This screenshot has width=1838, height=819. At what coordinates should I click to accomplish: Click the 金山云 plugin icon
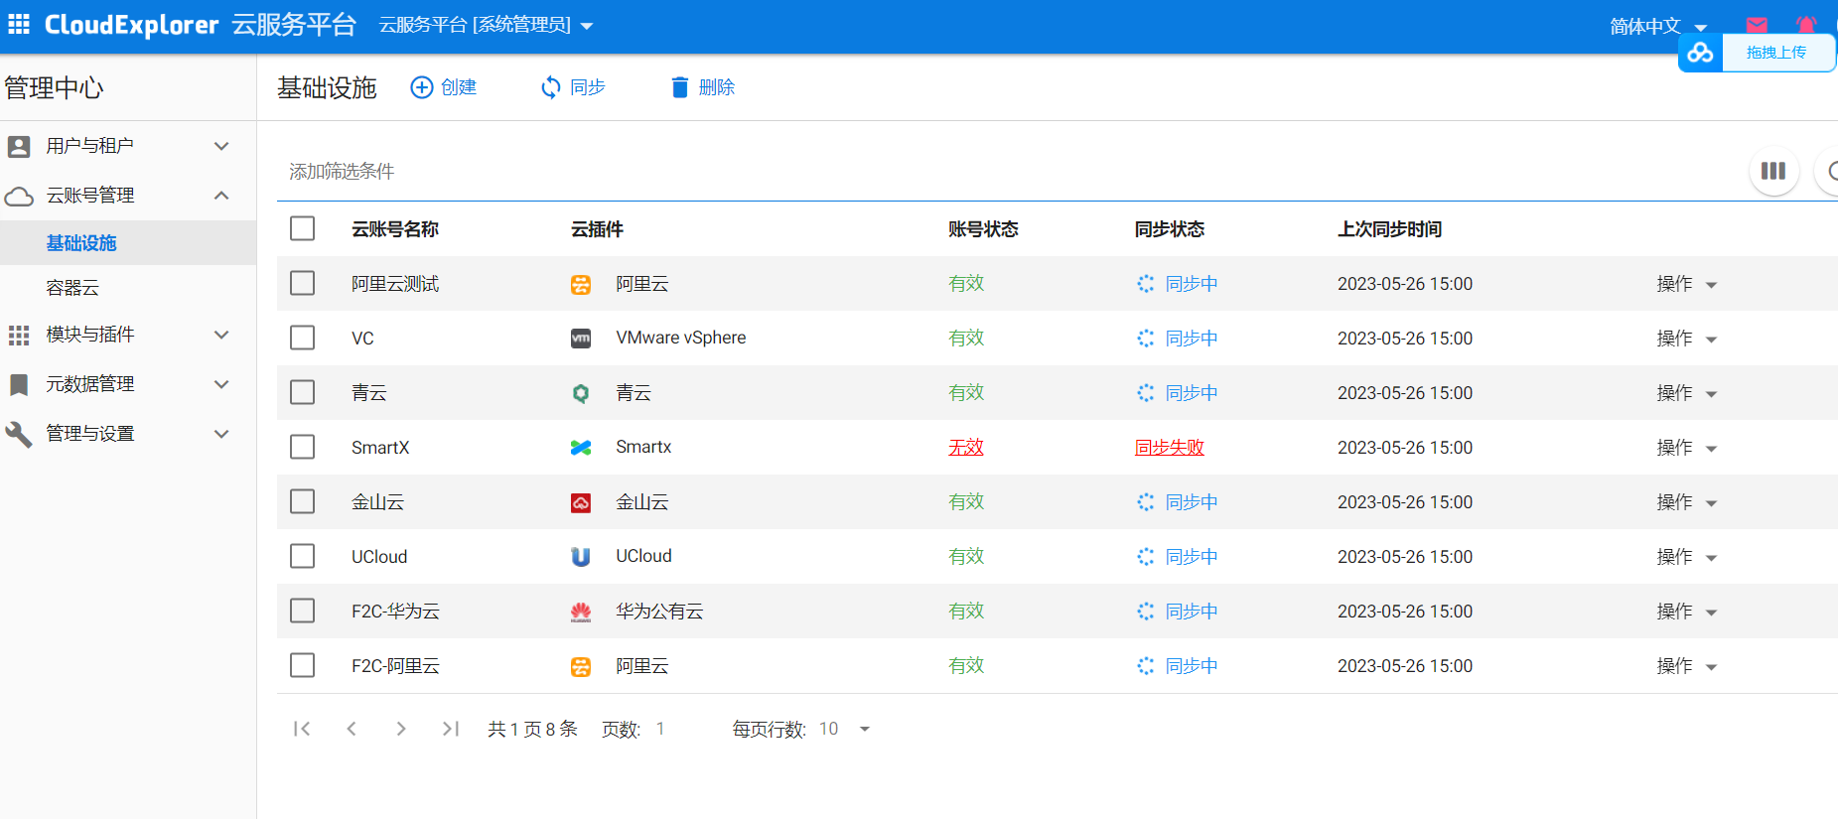(581, 502)
